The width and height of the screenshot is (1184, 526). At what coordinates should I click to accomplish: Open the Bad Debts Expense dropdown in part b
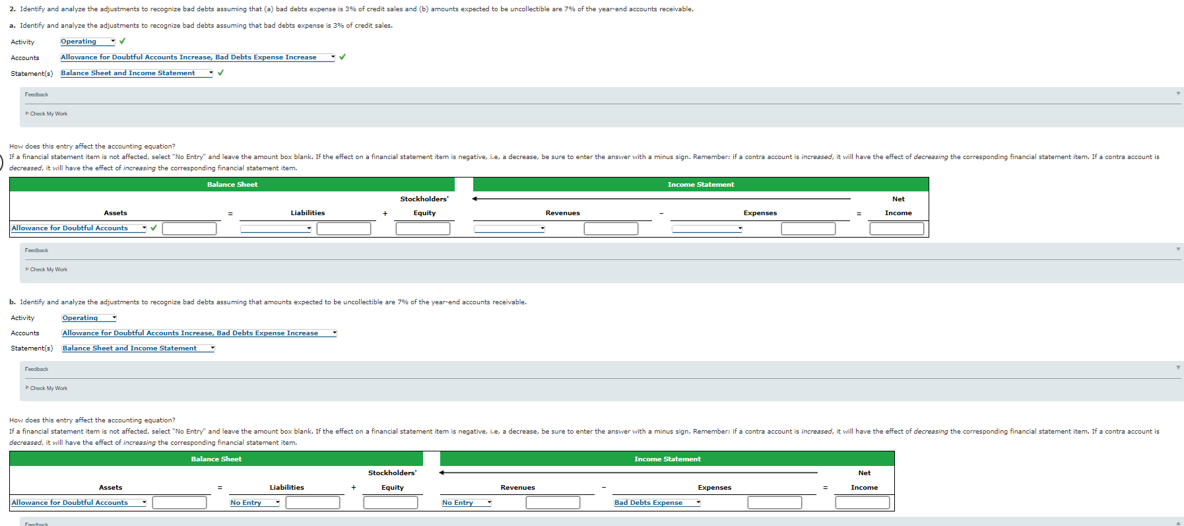[657, 503]
